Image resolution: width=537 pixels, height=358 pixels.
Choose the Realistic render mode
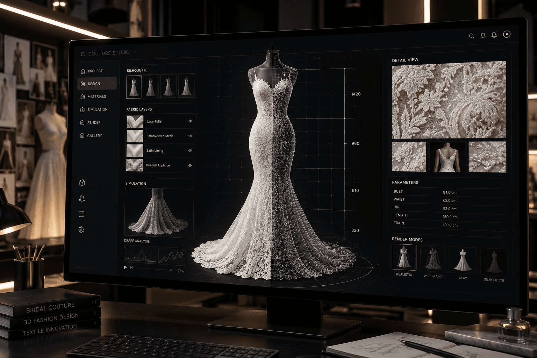pyautogui.click(x=404, y=257)
